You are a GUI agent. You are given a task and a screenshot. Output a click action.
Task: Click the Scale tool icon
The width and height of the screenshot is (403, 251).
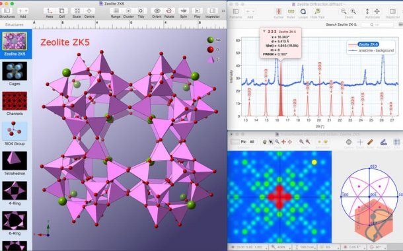(77, 11)
